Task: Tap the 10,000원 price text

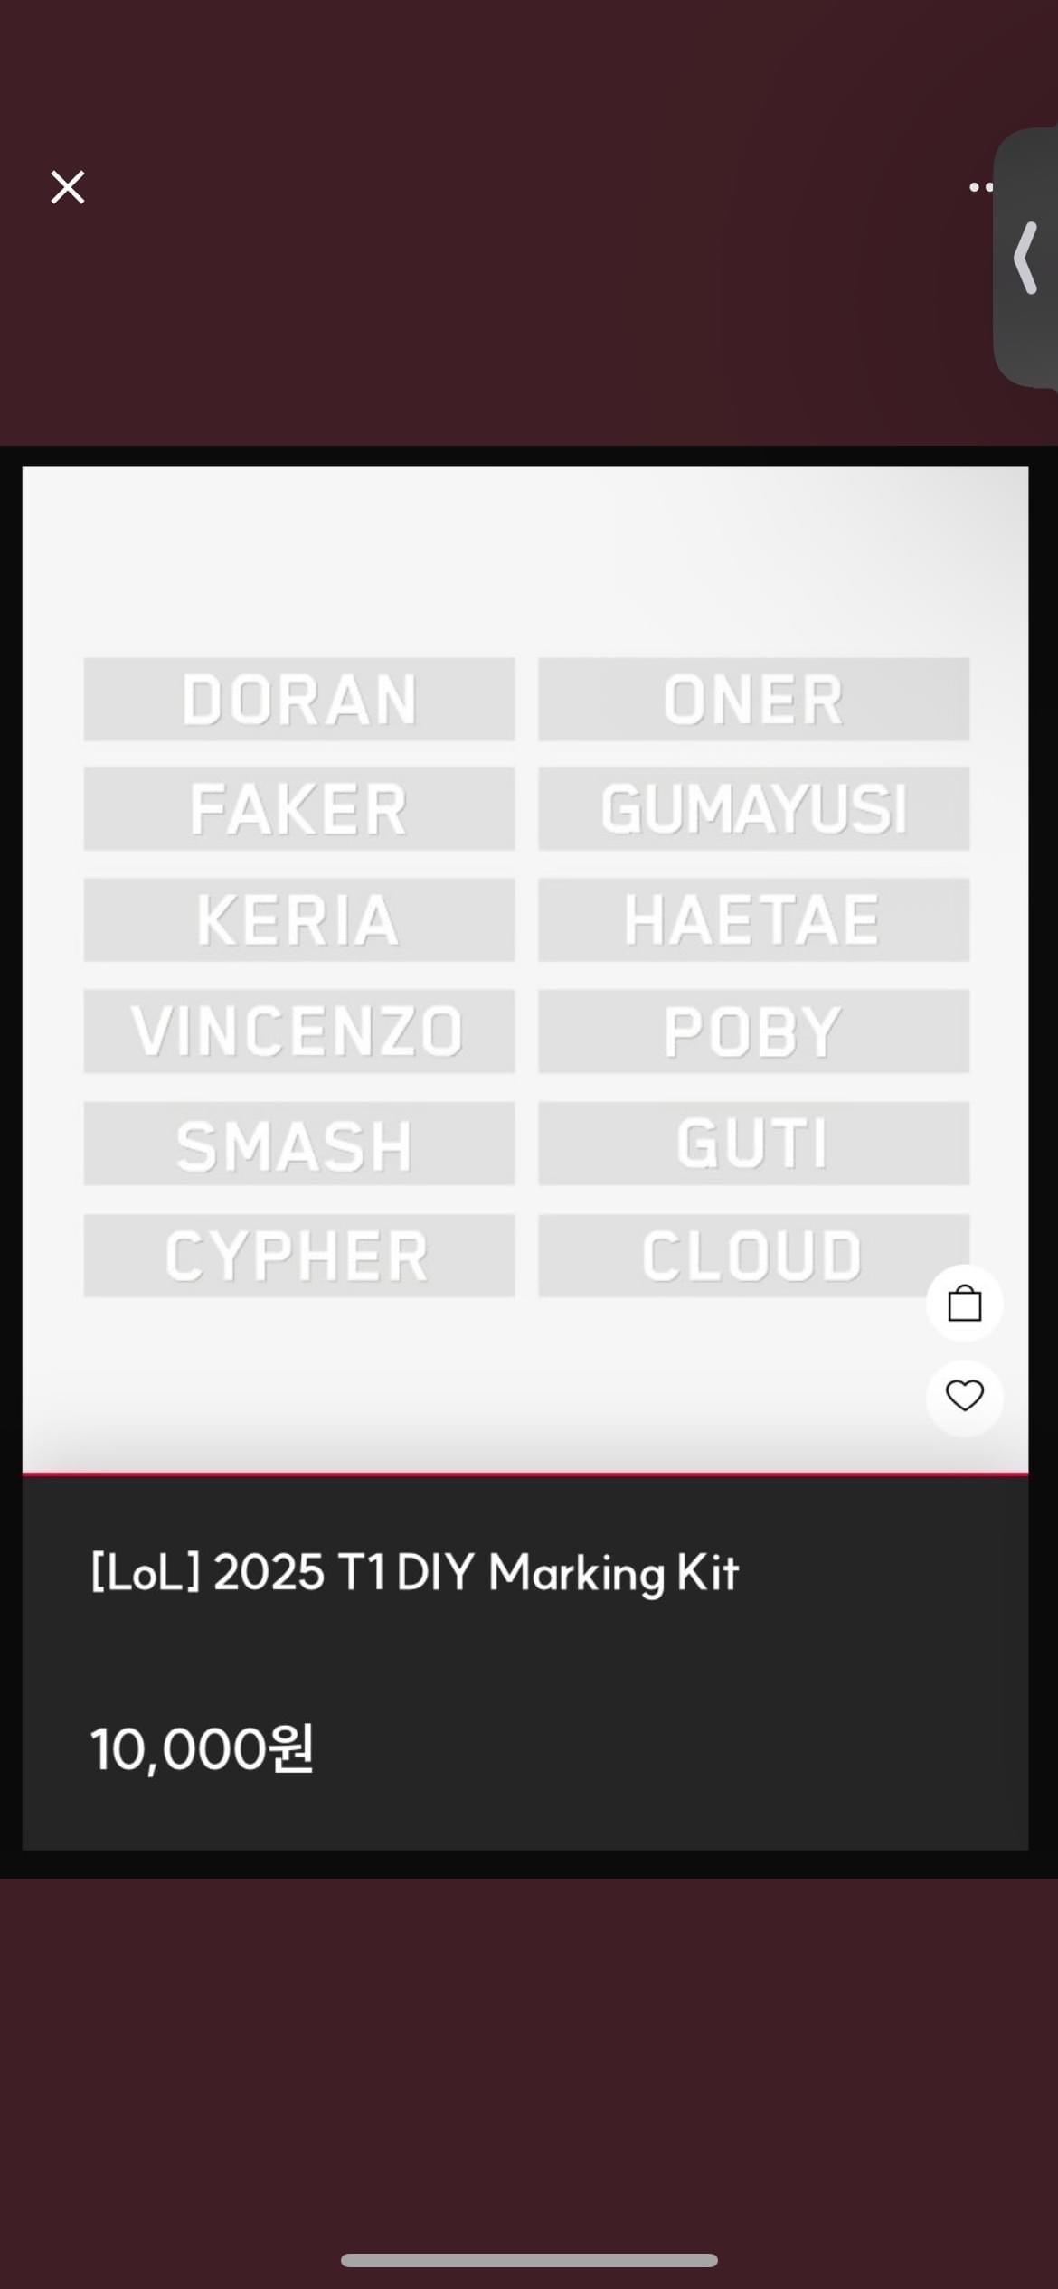Action: (x=203, y=1748)
